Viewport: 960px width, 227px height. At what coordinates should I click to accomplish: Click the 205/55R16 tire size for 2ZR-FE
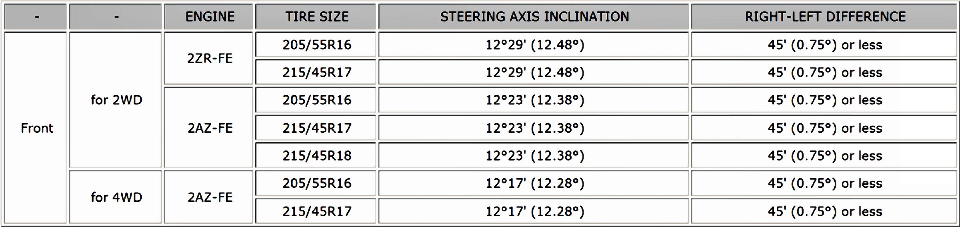(x=316, y=44)
